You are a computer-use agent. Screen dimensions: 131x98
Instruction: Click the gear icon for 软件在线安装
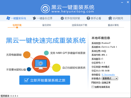pos(62,18)
